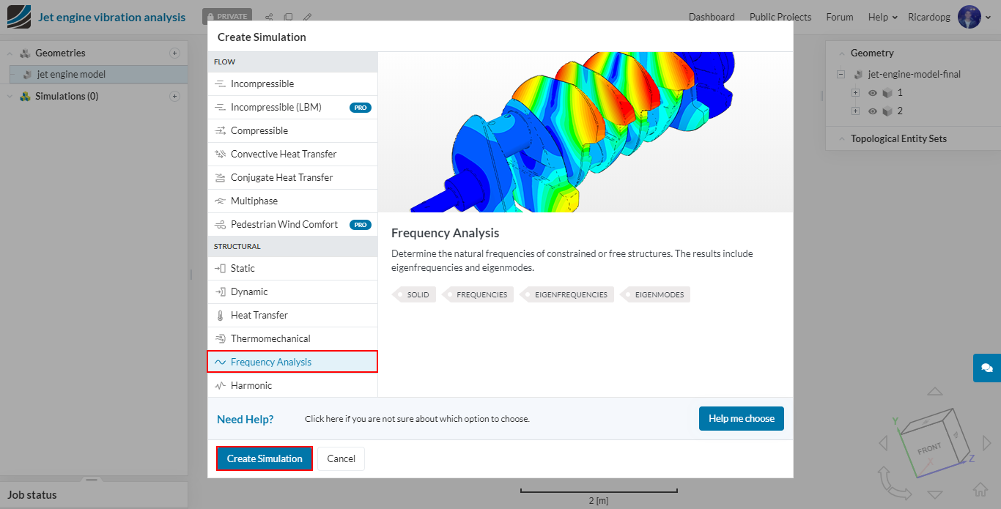Select Harmonic analysis type
Screen dimensions: 1001x509
(x=251, y=385)
